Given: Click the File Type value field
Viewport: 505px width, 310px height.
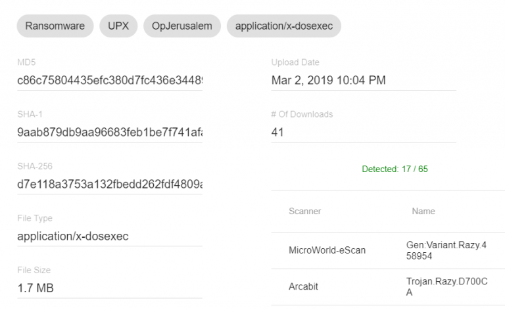Looking at the screenshot, I should click(x=110, y=236).
